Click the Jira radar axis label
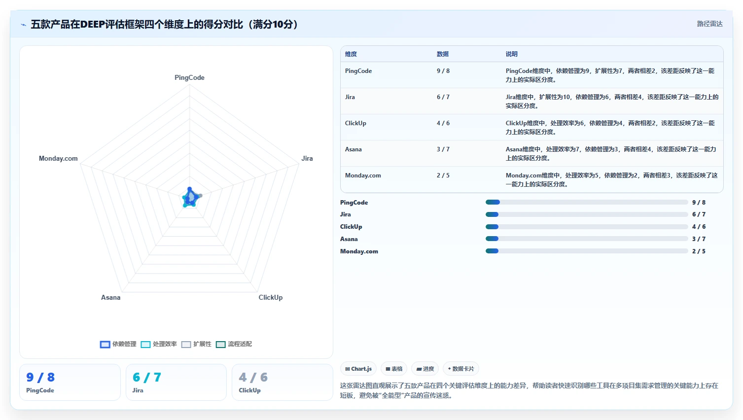The image size is (743, 420). click(307, 159)
